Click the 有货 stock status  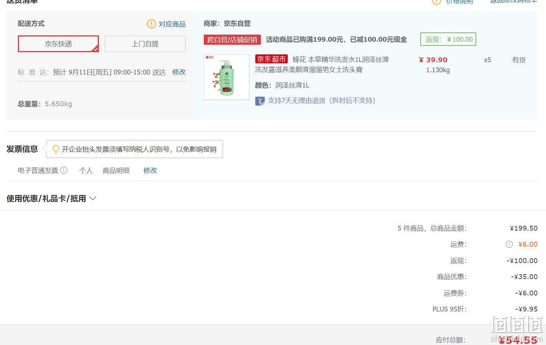point(519,60)
